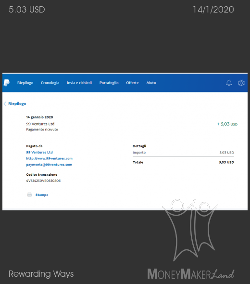Select the date text 14 gennaio 2020
This screenshot has height=284, width=250.
coord(39,117)
